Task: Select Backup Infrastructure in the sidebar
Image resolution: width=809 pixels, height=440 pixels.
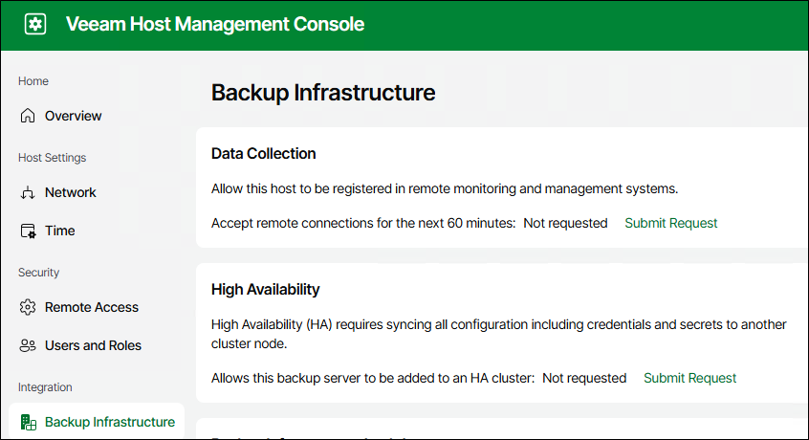Action: point(109,422)
